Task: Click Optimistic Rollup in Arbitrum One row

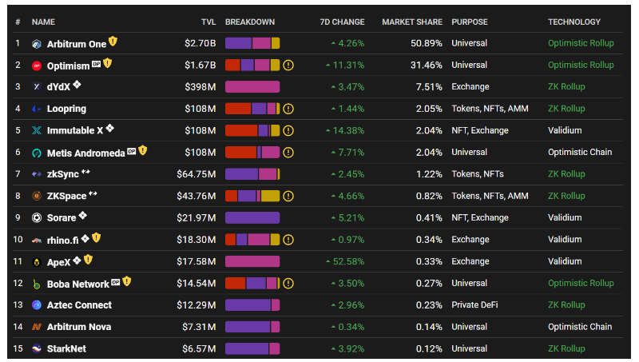Action: (x=581, y=43)
